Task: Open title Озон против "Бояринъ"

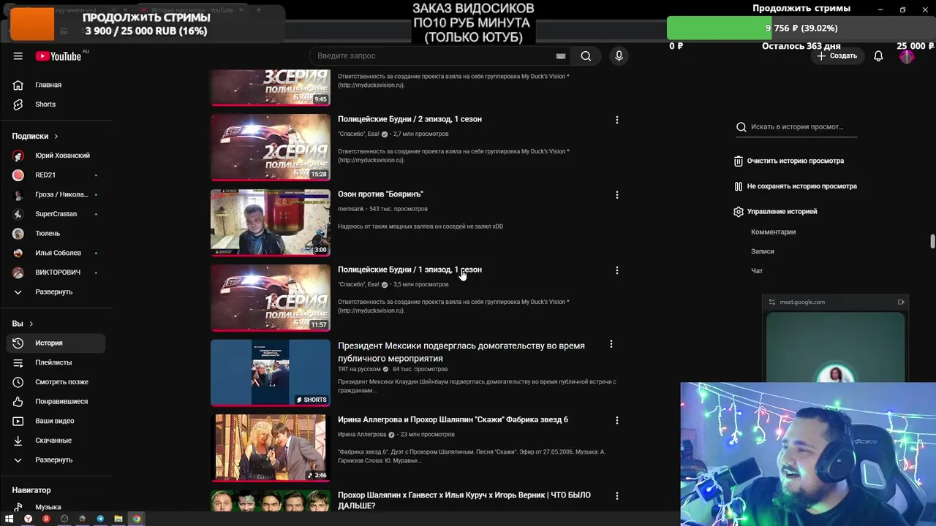Action: (380, 194)
